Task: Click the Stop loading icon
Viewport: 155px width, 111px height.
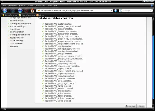Action: click(26, 11)
